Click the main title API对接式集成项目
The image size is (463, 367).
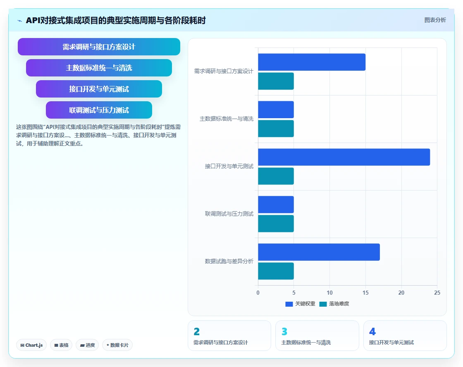pyautogui.click(x=116, y=20)
